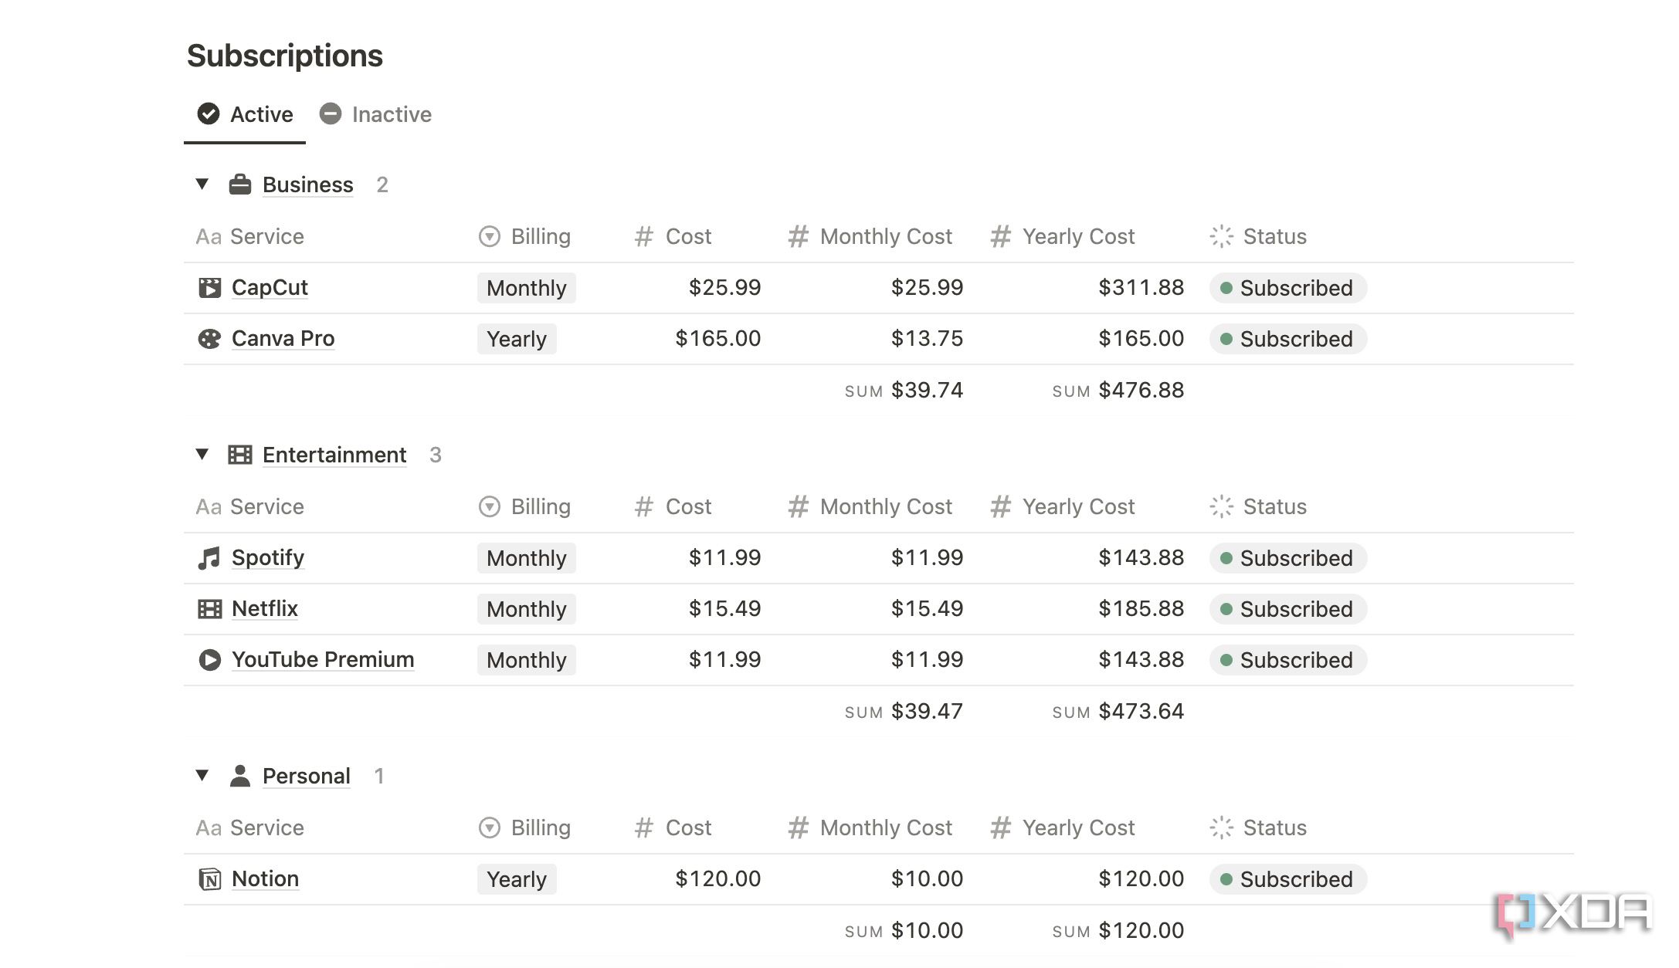Screen dimensions: 1679x968
Task: Open the Personal group link
Action: point(307,776)
